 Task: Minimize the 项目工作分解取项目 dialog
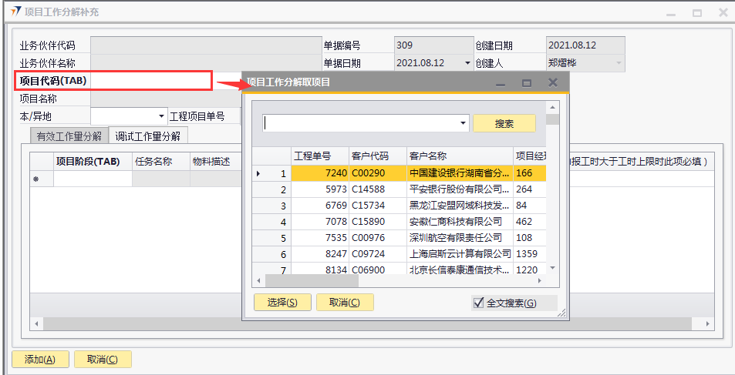(x=501, y=82)
